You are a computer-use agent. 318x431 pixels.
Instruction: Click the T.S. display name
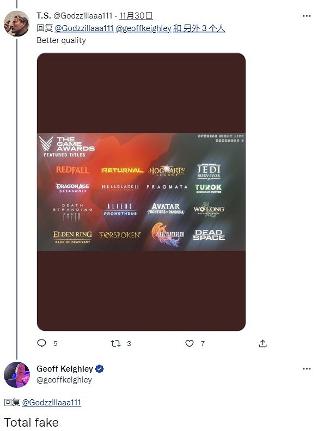click(x=44, y=16)
